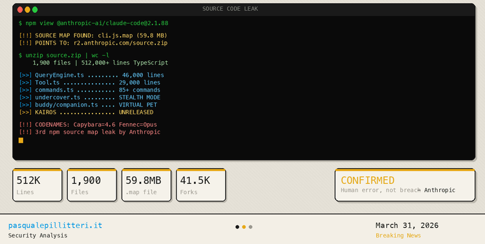Open the 59.8MB .map file stat card

146,185
